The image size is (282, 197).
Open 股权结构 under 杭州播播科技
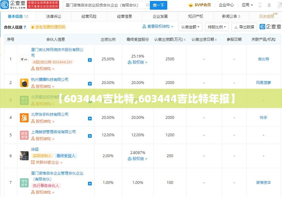[43, 87]
